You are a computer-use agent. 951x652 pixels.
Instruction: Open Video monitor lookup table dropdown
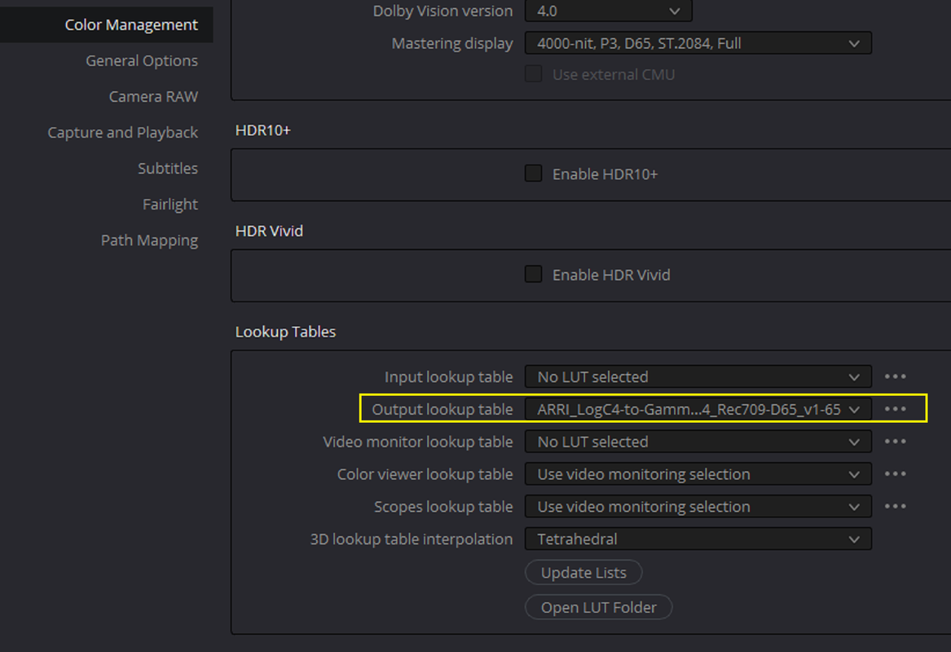click(x=698, y=442)
